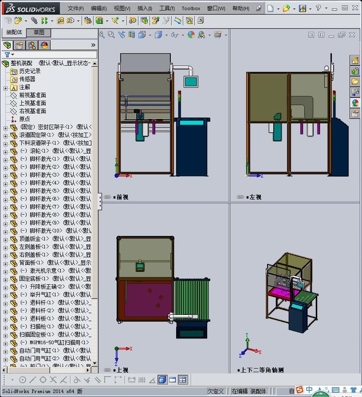Open Display Style dropdown arrow
This screenshot has height=397, width=362.
pos(166,35)
